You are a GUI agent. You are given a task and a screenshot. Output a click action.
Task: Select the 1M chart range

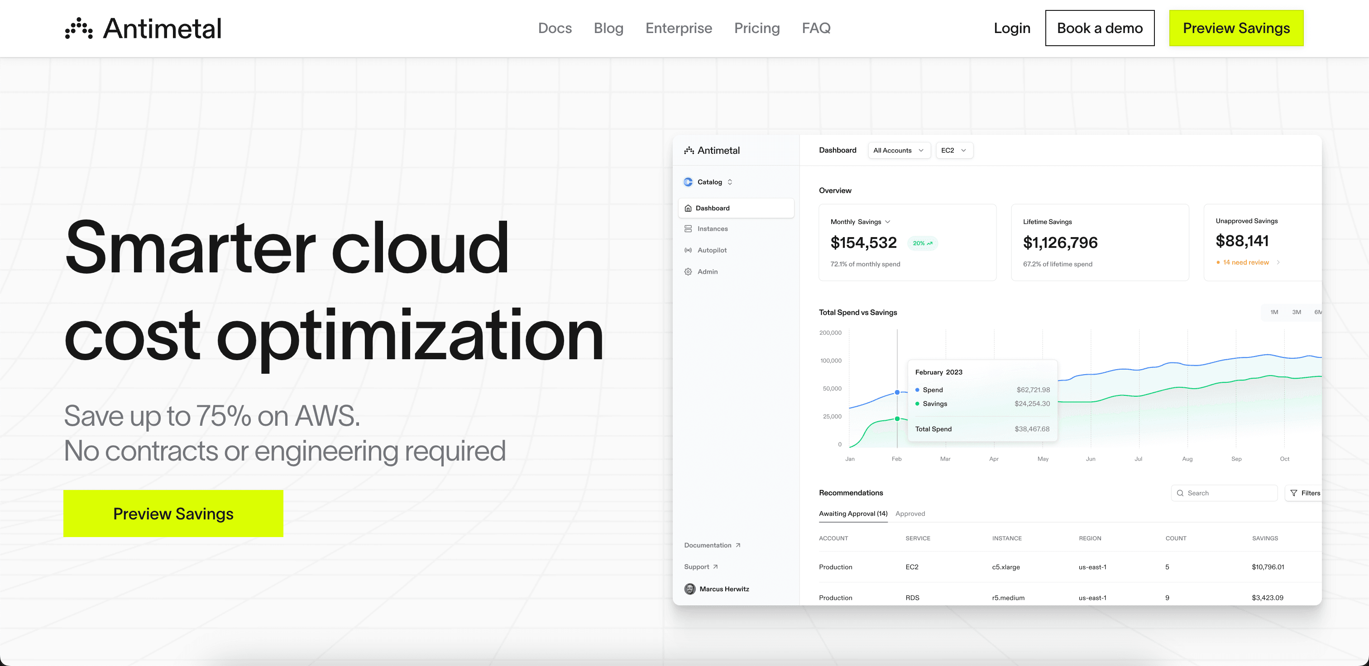1274,312
